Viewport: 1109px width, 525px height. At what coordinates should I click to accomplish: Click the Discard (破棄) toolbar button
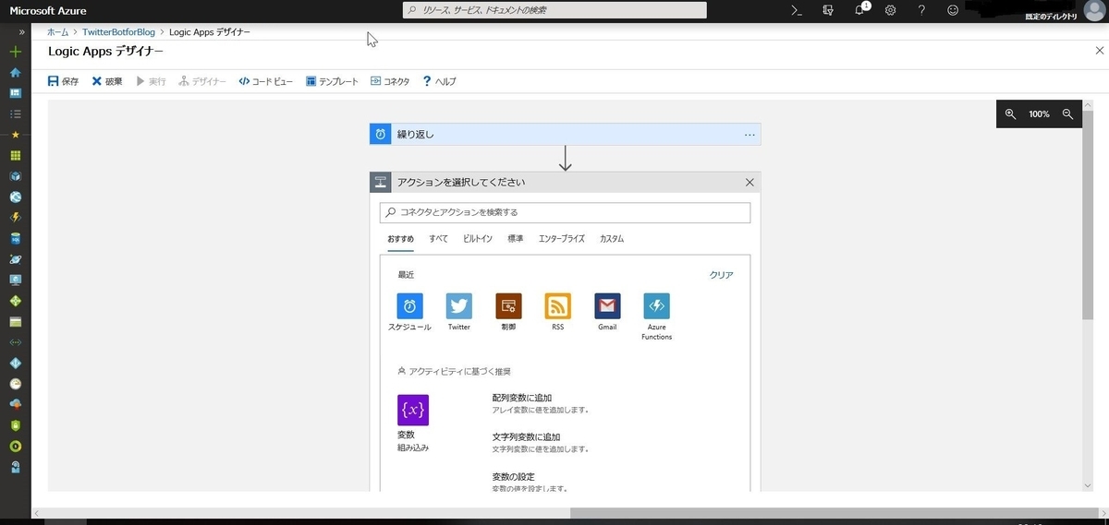pyautogui.click(x=107, y=81)
